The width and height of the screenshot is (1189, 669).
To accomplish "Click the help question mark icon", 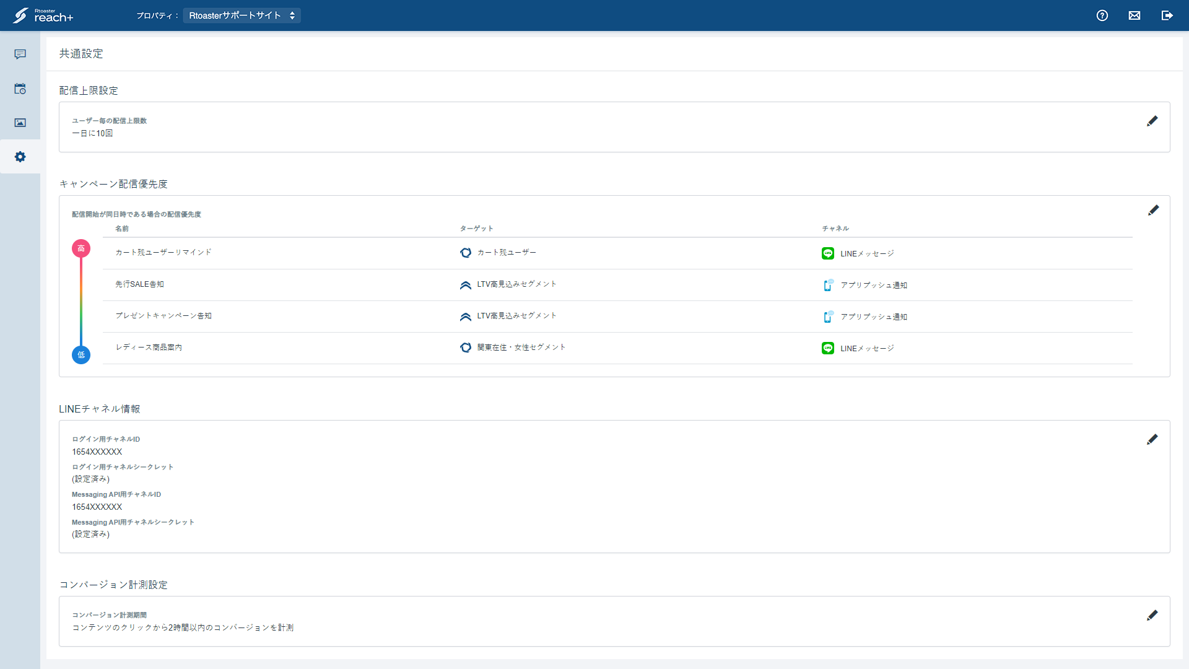I will tap(1102, 15).
